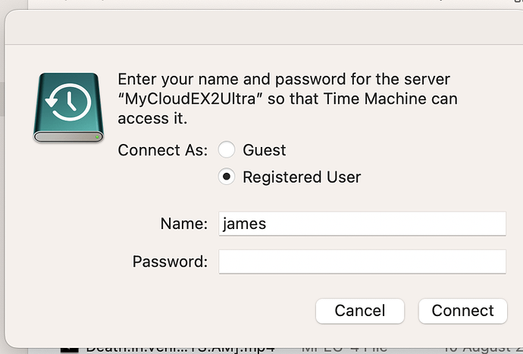Screen dimensions: 523x354
Task: Click the mp4 file icon under the dialog
Action: (70, 350)
